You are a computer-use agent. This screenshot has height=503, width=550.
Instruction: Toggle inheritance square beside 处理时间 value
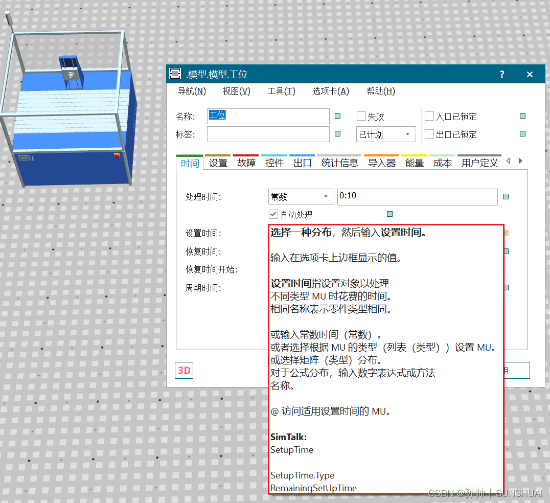[x=506, y=196]
